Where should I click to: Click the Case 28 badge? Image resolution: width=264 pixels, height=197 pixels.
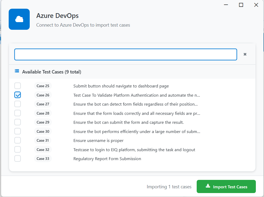(43, 113)
